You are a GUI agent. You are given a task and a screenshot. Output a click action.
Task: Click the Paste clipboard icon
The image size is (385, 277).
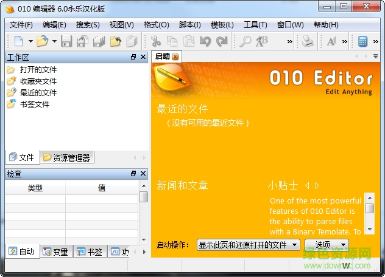189,41
